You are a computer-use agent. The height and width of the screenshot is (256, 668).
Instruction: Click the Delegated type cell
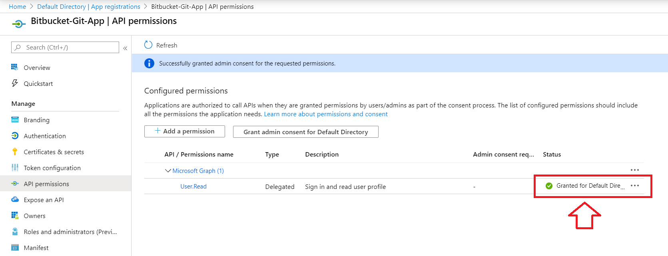coord(280,187)
